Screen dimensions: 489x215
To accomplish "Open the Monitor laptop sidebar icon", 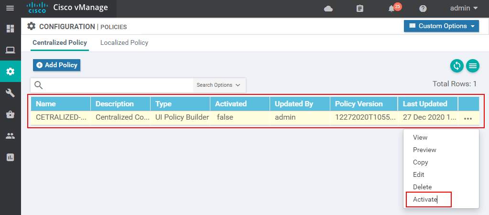I will click(x=10, y=50).
